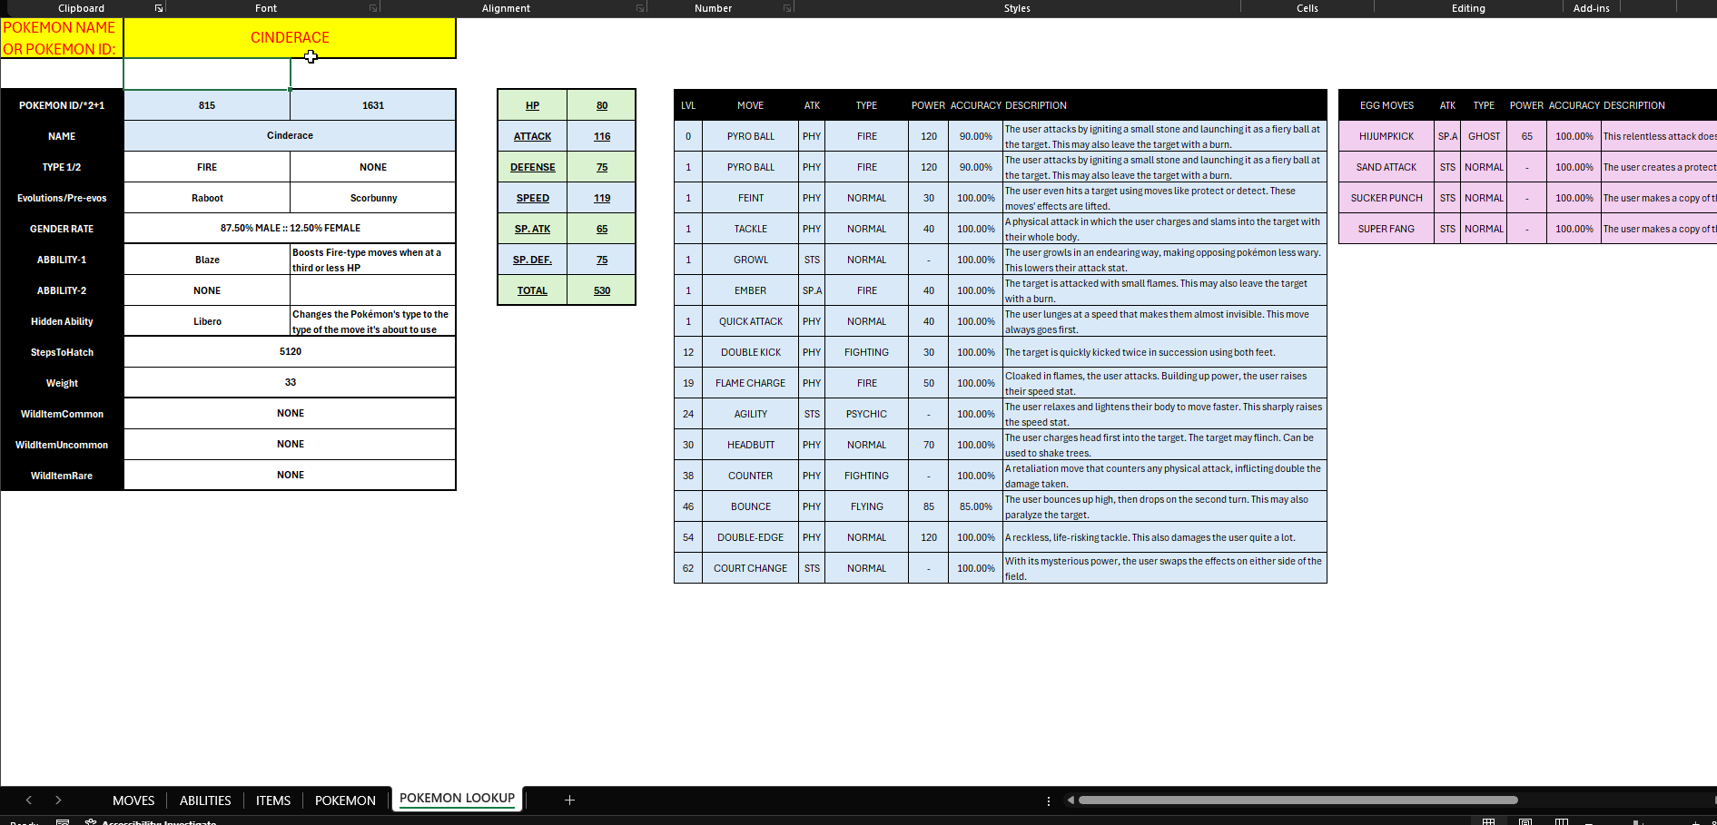Image resolution: width=1717 pixels, height=825 pixels.
Task: Click the HP stat link
Action: click(x=532, y=105)
